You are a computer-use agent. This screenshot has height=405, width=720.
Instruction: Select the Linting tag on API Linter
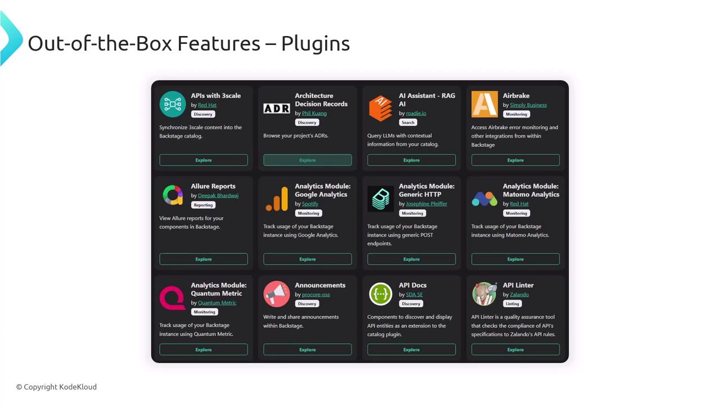(x=512, y=304)
